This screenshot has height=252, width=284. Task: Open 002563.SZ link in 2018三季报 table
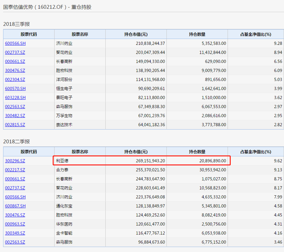(x=15, y=107)
